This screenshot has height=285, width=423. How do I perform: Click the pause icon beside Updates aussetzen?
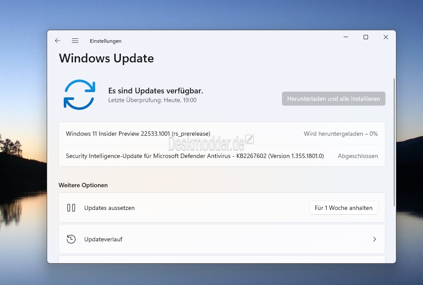point(71,208)
